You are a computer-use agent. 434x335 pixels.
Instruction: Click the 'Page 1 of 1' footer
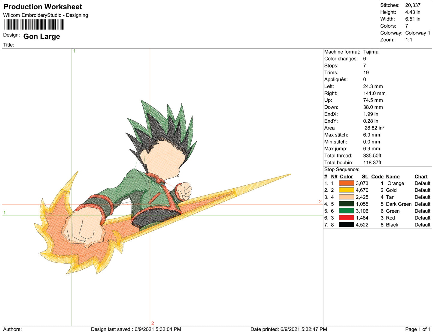[x=418, y=329]
